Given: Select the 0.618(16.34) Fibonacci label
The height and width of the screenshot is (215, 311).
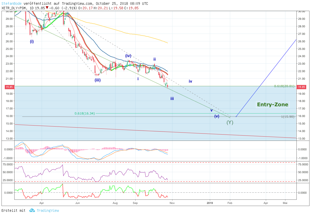Looking at the screenshot, I should [85, 114].
